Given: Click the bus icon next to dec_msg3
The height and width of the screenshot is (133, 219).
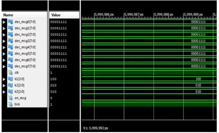Looking at the screenshot, I should [10, 41].
